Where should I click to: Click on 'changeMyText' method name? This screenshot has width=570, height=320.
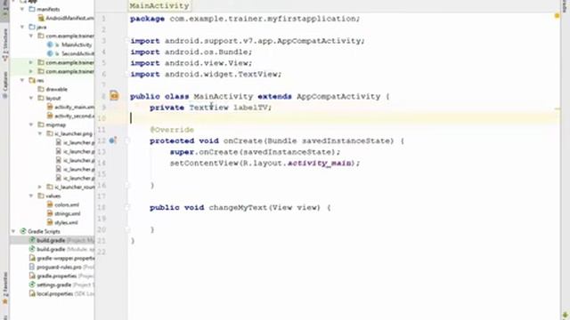coord(238,207)
